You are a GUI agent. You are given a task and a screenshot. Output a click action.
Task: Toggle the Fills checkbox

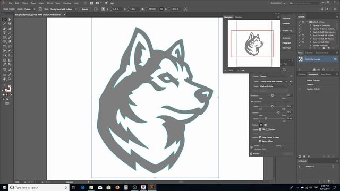(260, 129)
